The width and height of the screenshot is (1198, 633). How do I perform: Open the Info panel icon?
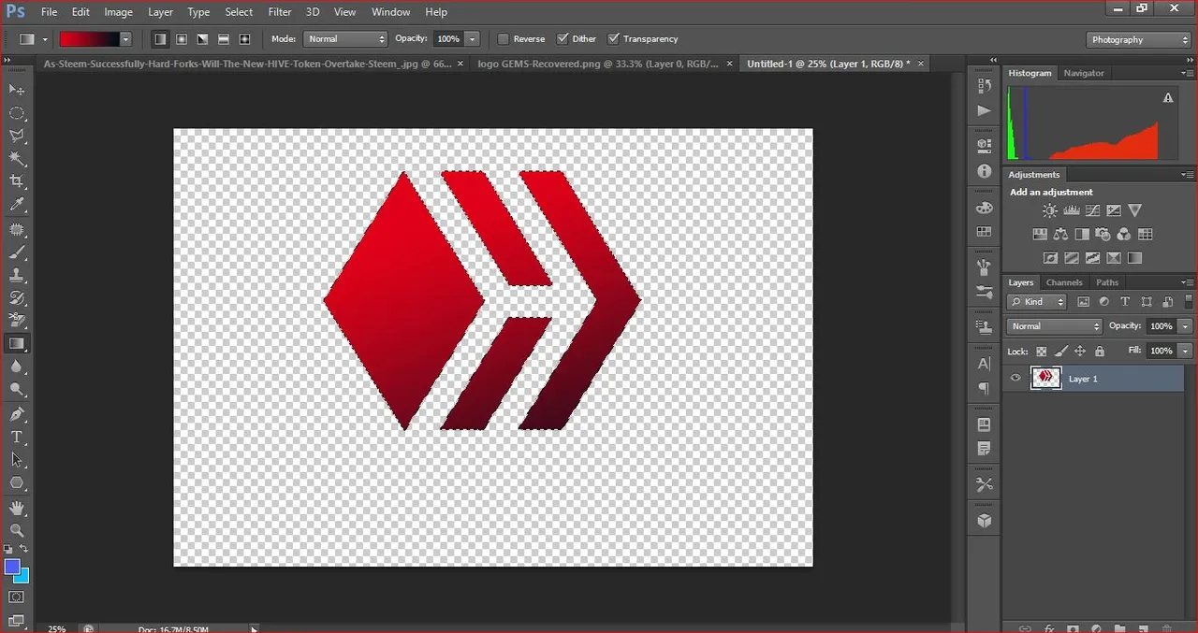(x=984, y=171)
